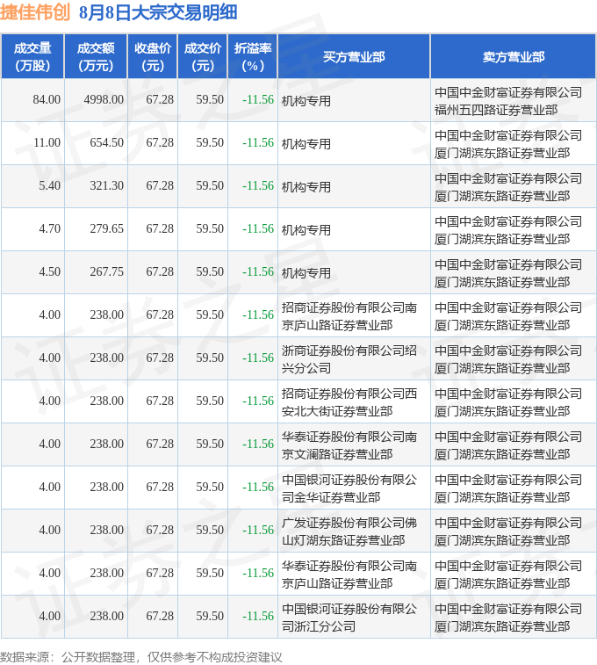Select the 捷佳伟创 stock name in title

(35, 12)
